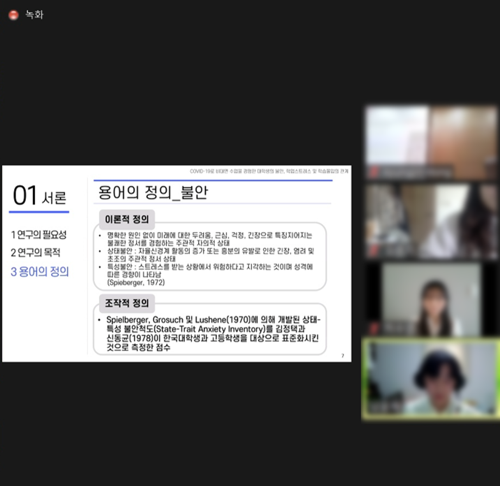Click muted mic icon in top video tile

click(372, 172)
